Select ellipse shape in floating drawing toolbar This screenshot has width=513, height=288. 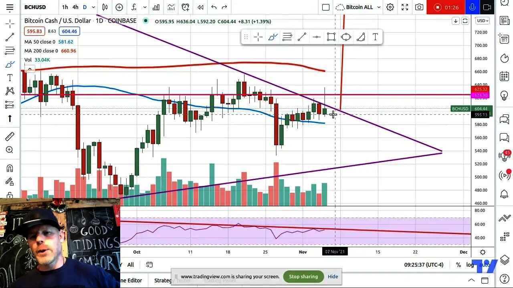346,37
